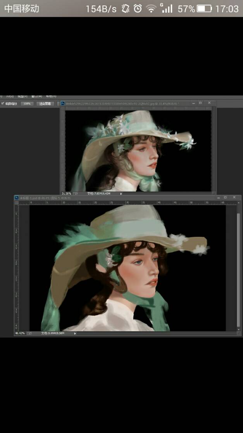Click the in-progress painting canvas
Viewport: 243px width, 433px height.
[128, 268]
